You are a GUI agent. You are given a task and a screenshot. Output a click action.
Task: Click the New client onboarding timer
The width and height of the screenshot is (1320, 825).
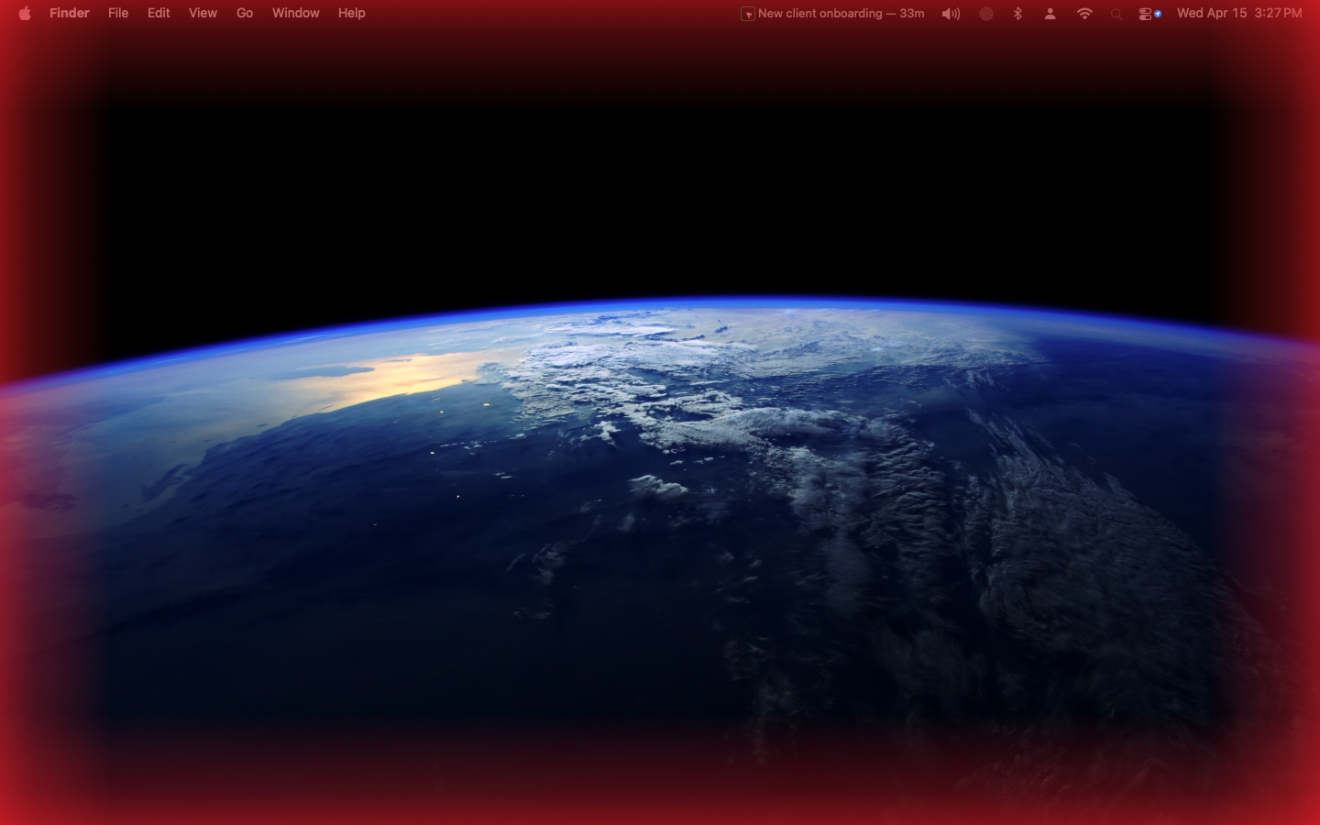pos(839,13)
